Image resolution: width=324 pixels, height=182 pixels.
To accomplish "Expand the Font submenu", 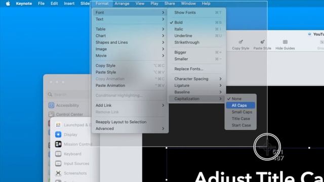I will (x=130, y=12).
